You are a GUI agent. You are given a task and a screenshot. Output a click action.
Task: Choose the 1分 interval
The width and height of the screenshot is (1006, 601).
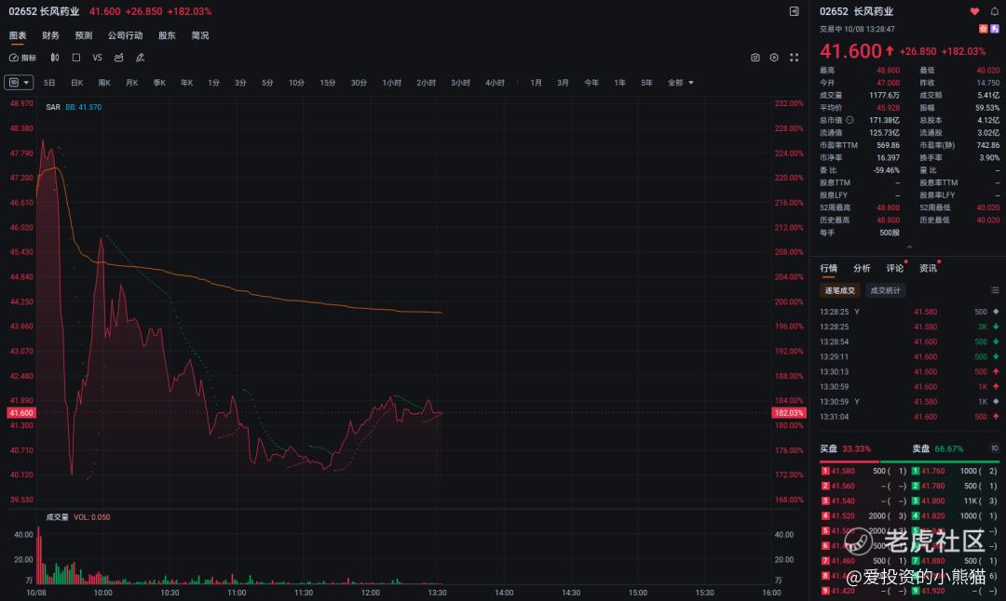pyautogui.click(x=214, y=83)
